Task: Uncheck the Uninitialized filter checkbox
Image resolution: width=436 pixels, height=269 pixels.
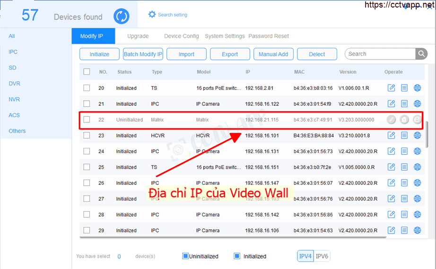Action: (185, 256)
